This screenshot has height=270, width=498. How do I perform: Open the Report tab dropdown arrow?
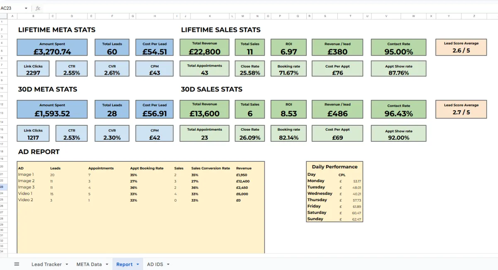tap(138, 265)
